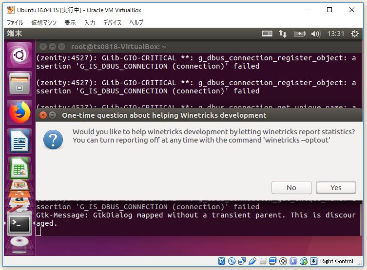
Task: Open the 表示 menu
Action: (x=70, y=22)
